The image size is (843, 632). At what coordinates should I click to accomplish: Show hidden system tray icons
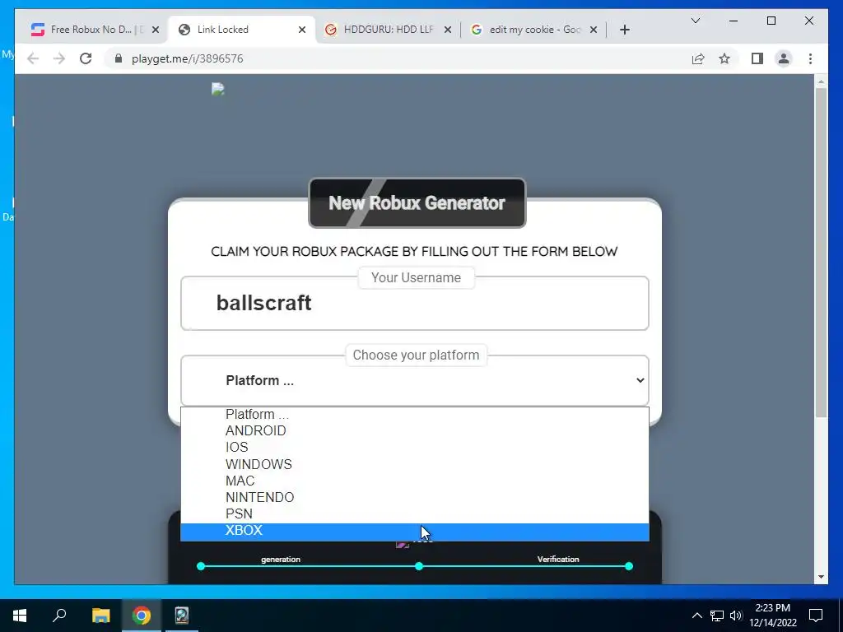click(696, 616)
